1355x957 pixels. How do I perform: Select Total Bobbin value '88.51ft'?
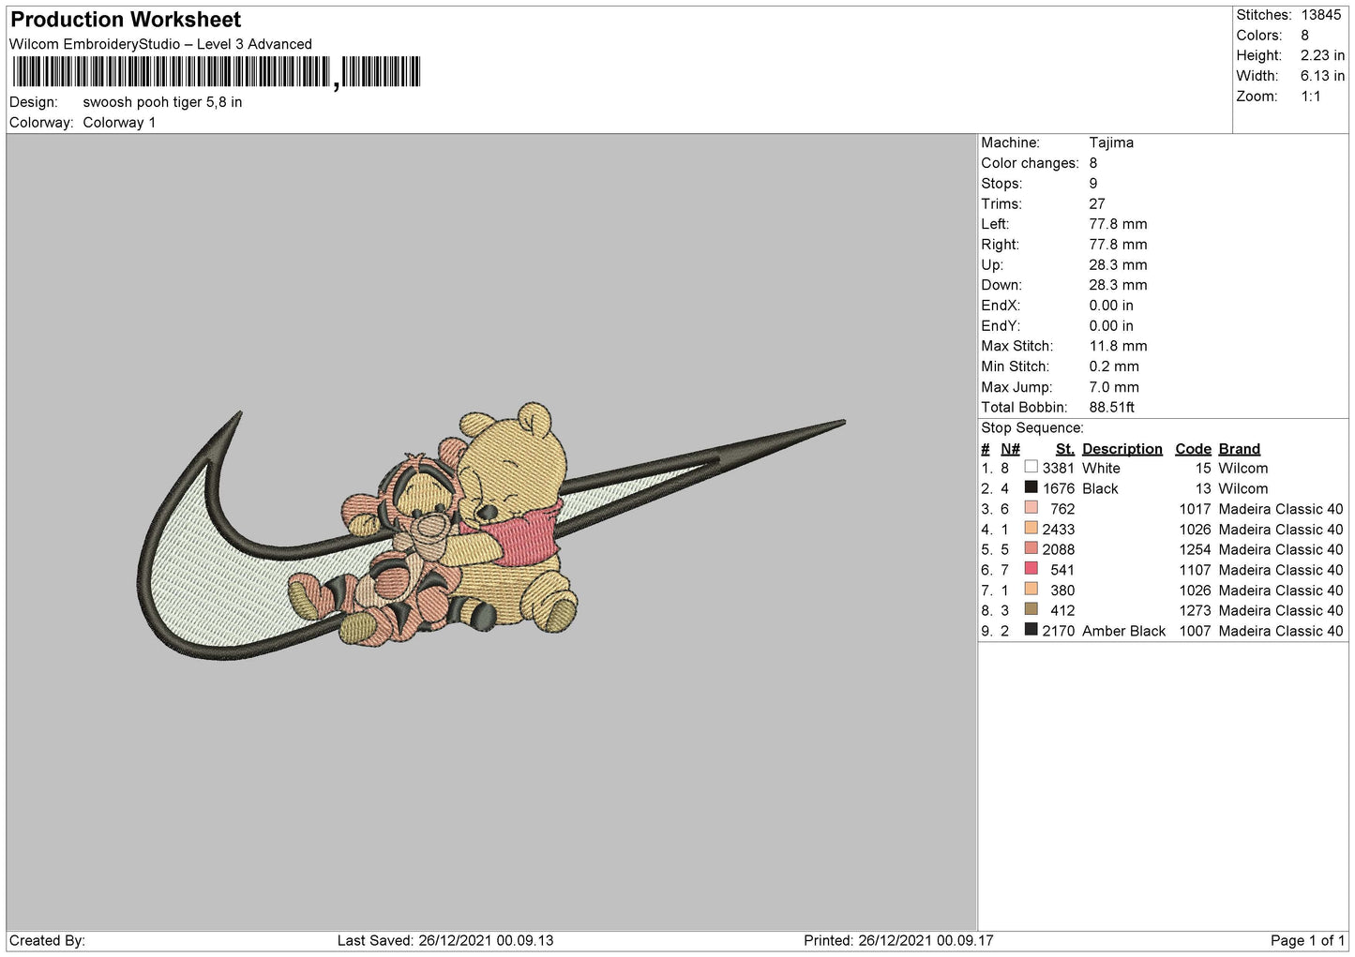[1112, 408]
